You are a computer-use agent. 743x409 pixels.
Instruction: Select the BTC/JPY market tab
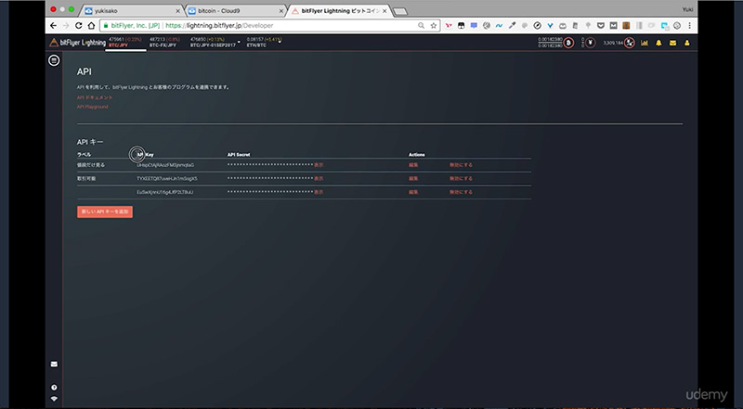(x=125, y=42)
